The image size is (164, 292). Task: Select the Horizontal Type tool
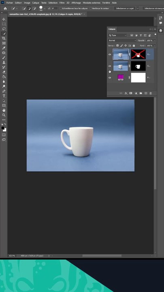click(4, 96)
